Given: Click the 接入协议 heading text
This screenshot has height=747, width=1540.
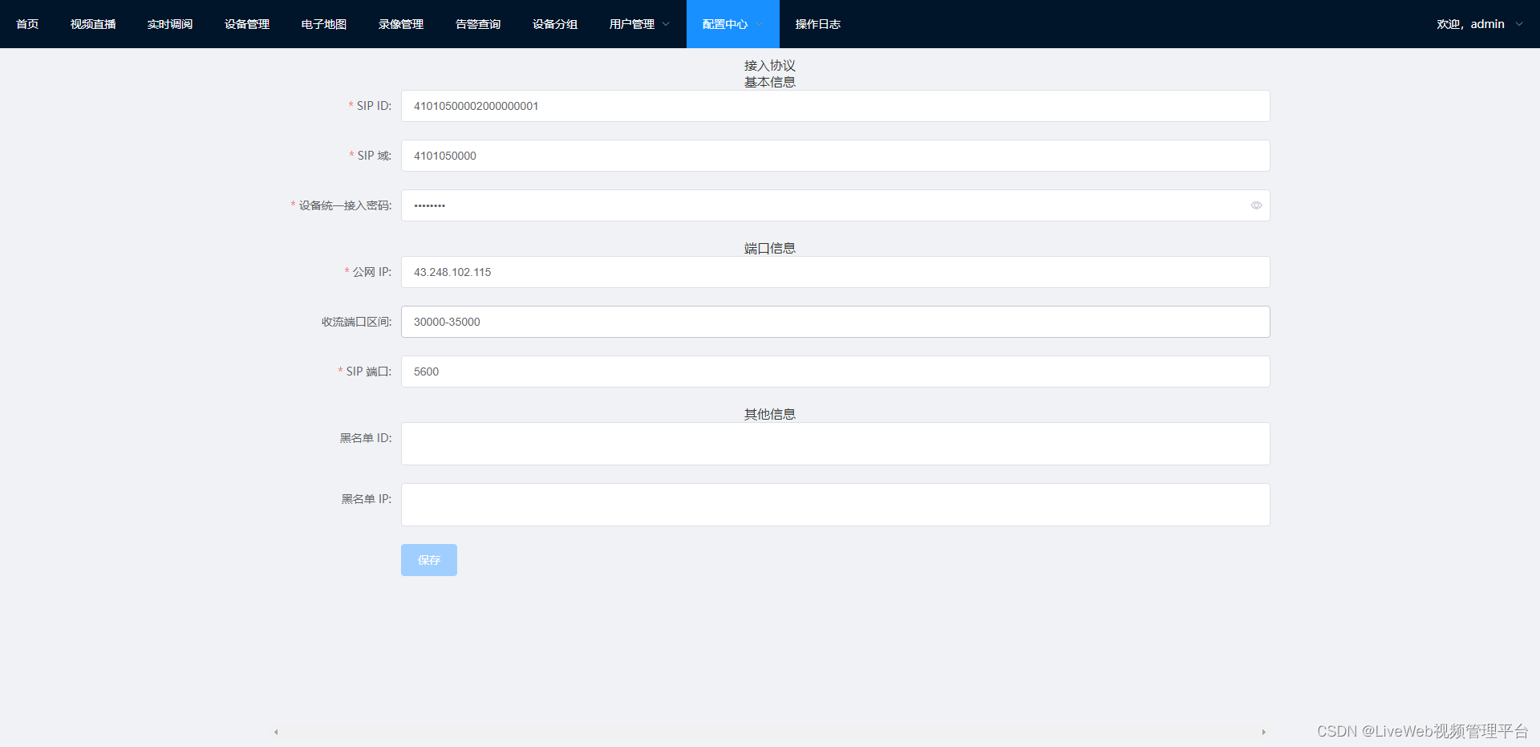Looking at the screenshot, I should (770, 66).
